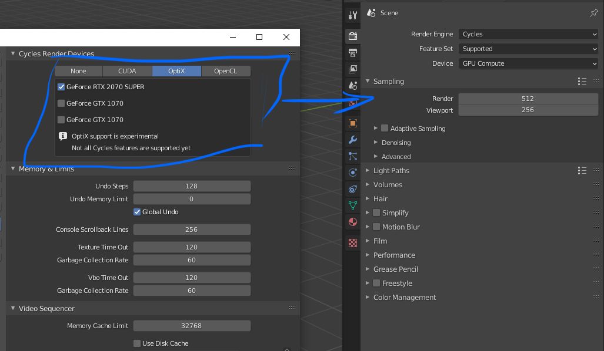This screenshot has height=351, width=604.
Task: Grab the Volumes panel drag handle
Action: tap(596, 184)
